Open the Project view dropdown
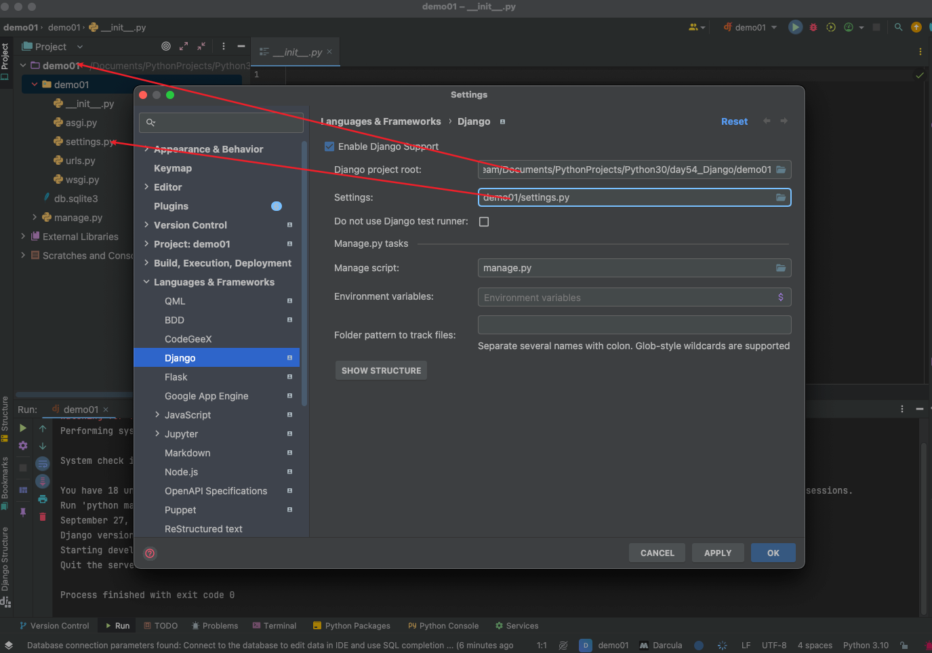Screen dimensions: 932x653 [80, 47]
